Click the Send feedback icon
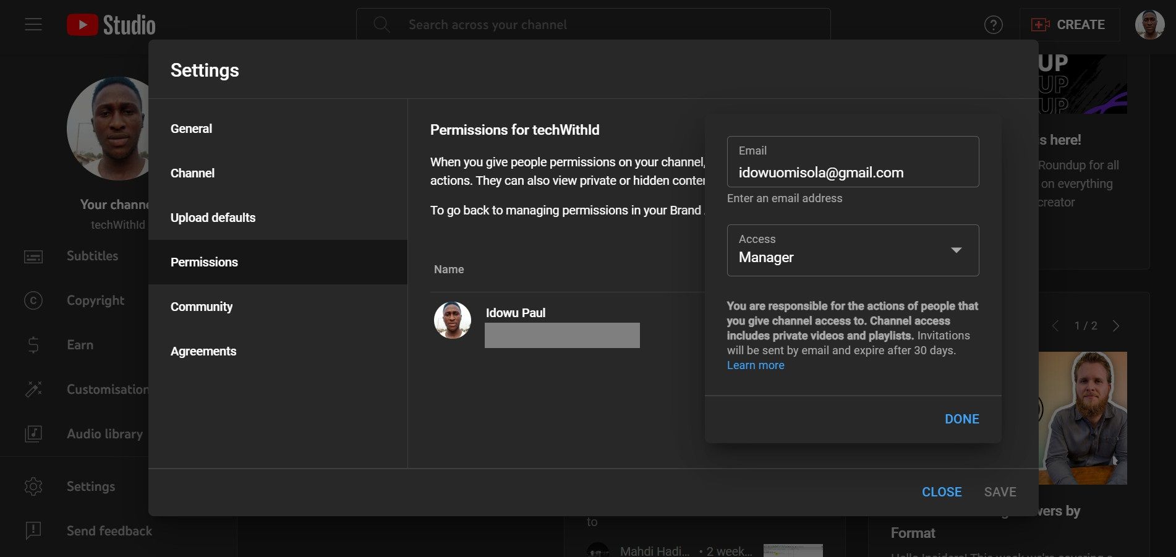This screenshot has width=1176, height=557. point(33,530)
